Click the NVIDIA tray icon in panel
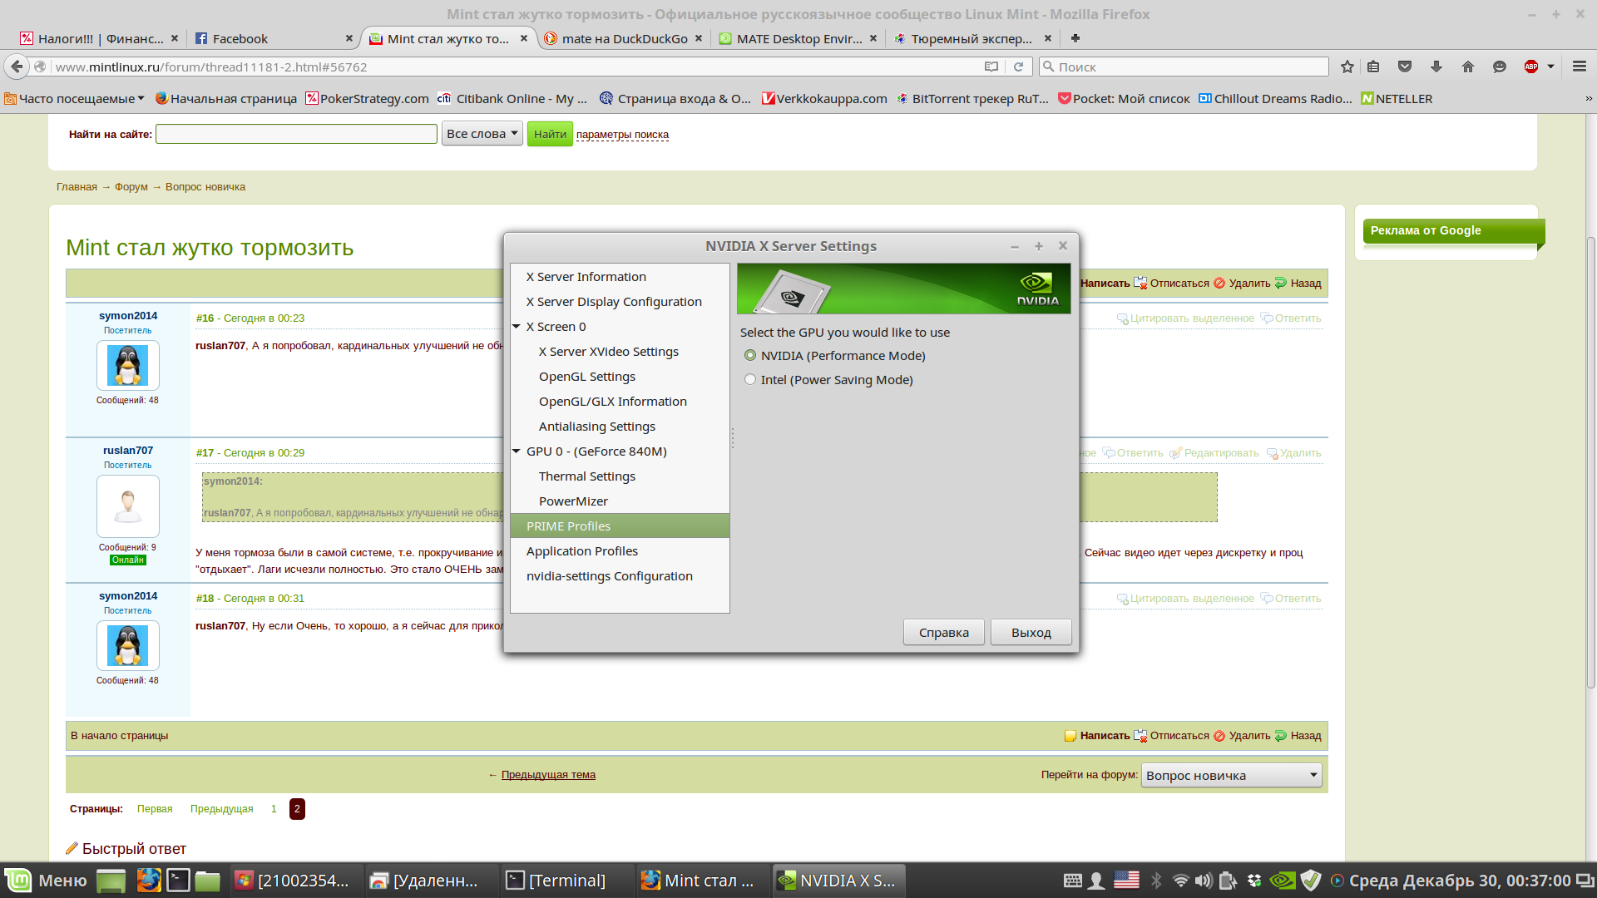This screenshot has height=898, width=1597. [x=1283, y=881]
